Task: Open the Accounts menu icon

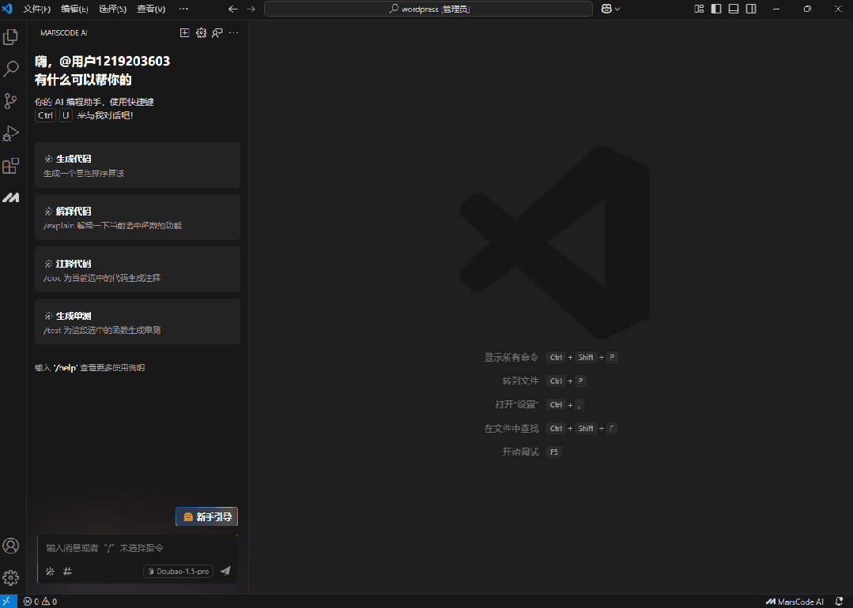Action: click(x=10, y=546)
